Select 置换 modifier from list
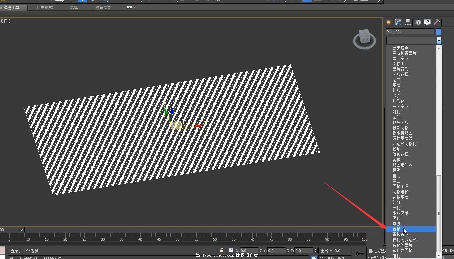Screen dimensions: 454x259 411,229
